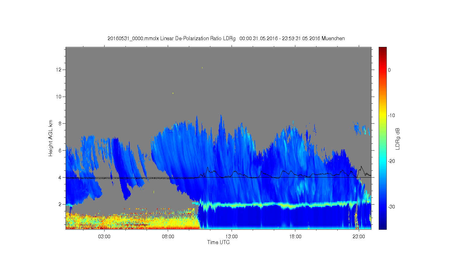Click the yellow band of the colorbar
The width and height of the screenshot is (460, 276).
(x=382, y=116)
